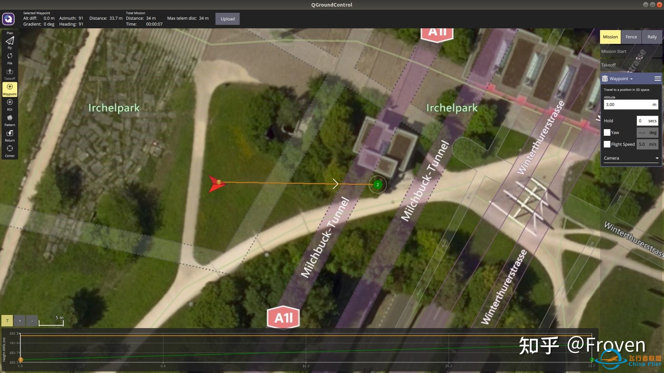664x373 pixels.
Task: Enable the Flight Speed checkbox
Action: (607, 144)
